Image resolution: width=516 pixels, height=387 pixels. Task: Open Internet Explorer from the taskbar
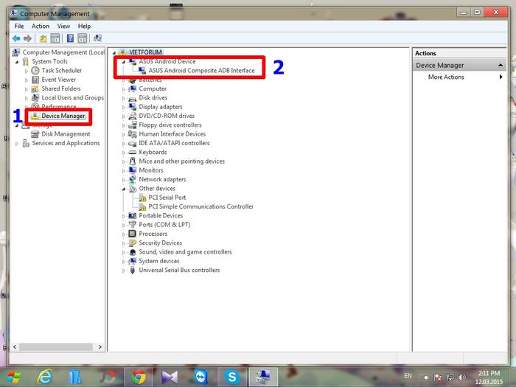pyautogui.click(x=44, y=377)
